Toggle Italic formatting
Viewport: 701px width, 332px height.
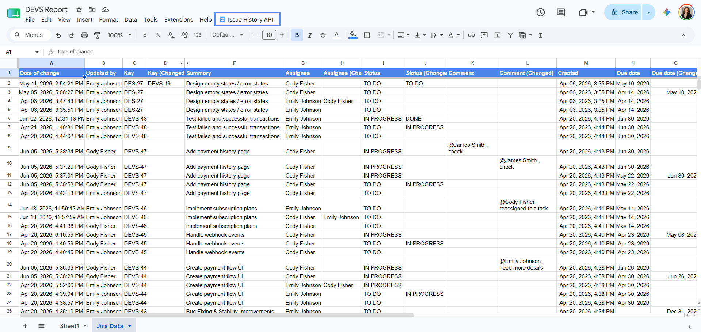310,35
